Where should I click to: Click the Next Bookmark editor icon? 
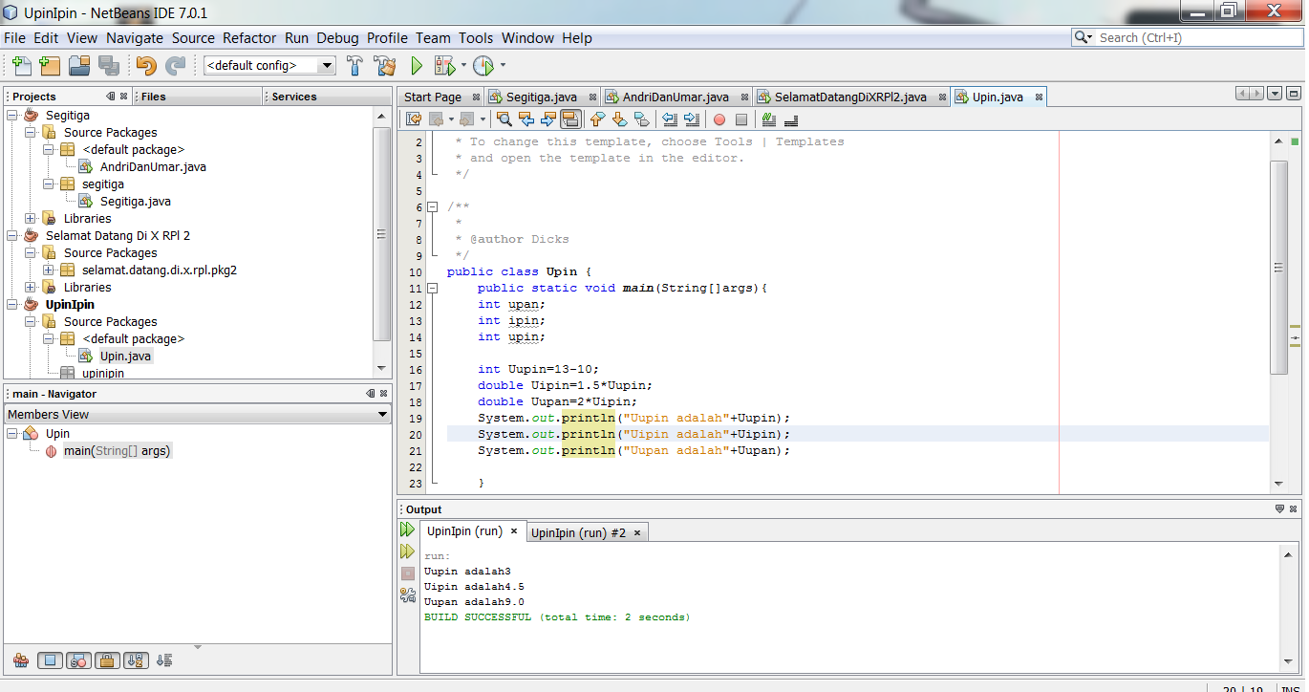619,119
